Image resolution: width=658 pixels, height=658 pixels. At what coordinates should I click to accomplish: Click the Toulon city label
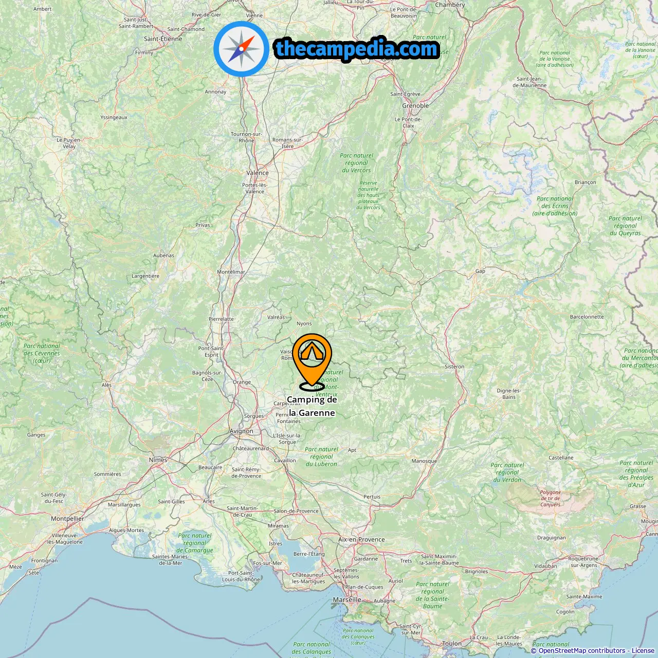(452, 644)
